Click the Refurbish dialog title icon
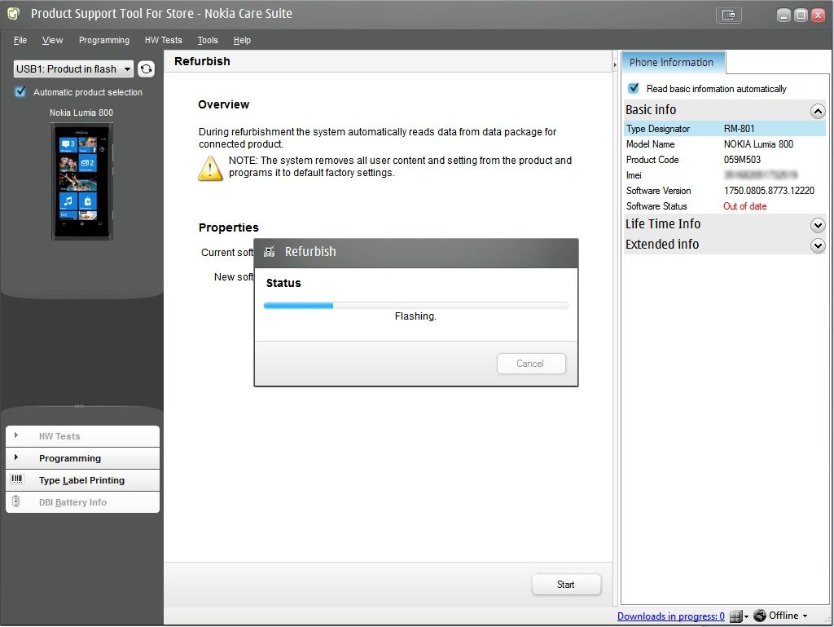This screenshot has width=834, height=627. (270, 252)
